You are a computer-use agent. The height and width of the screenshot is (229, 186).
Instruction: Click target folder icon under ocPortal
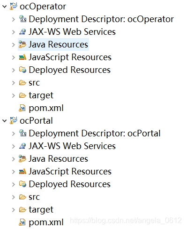pos(22,210)
